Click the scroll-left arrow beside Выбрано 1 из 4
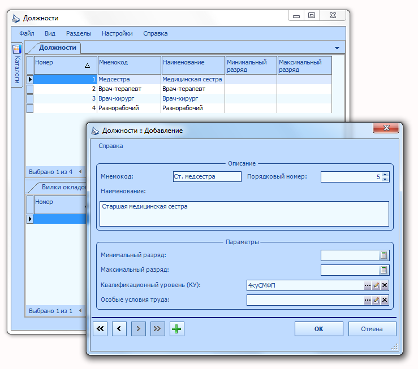The width and height of the screenshot is (418, 369). pyautogui.click(x=80, y=172)
